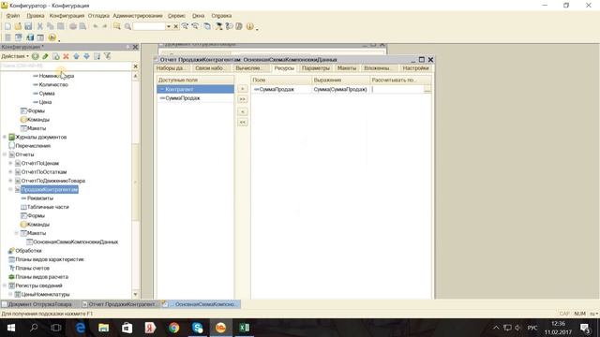Select Планы видов характеристик in the tree
Image resolution: width=600 pixels, height=337 pixels.
point(50,259)
